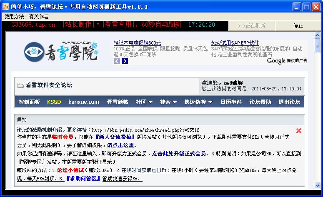Click folder icon beside 看雪软件安全论坛
Viewport: 323px width, 197px height.
20,85
